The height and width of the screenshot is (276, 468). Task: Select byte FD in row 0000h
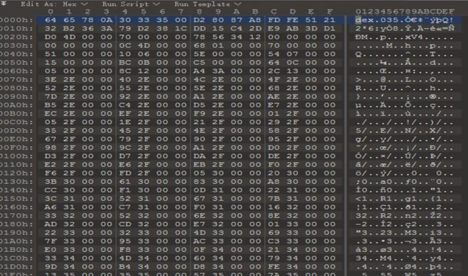(x=274, y=20)
